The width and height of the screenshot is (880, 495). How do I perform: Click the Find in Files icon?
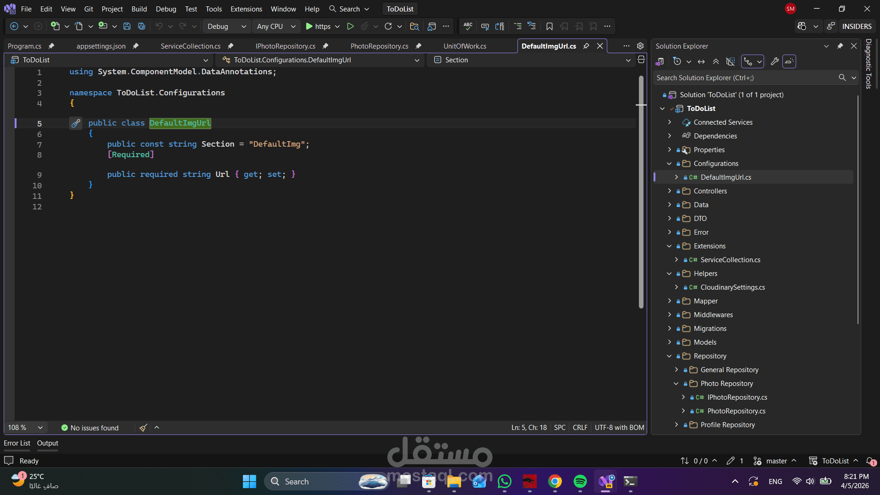coord(414,27)
